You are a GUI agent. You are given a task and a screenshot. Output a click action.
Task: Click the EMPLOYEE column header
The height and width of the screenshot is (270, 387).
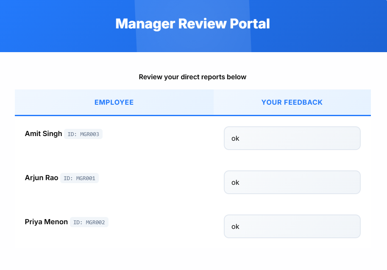point(114,102)
